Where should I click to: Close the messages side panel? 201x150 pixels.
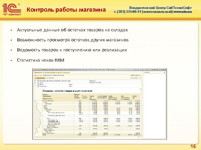point(164,72)
